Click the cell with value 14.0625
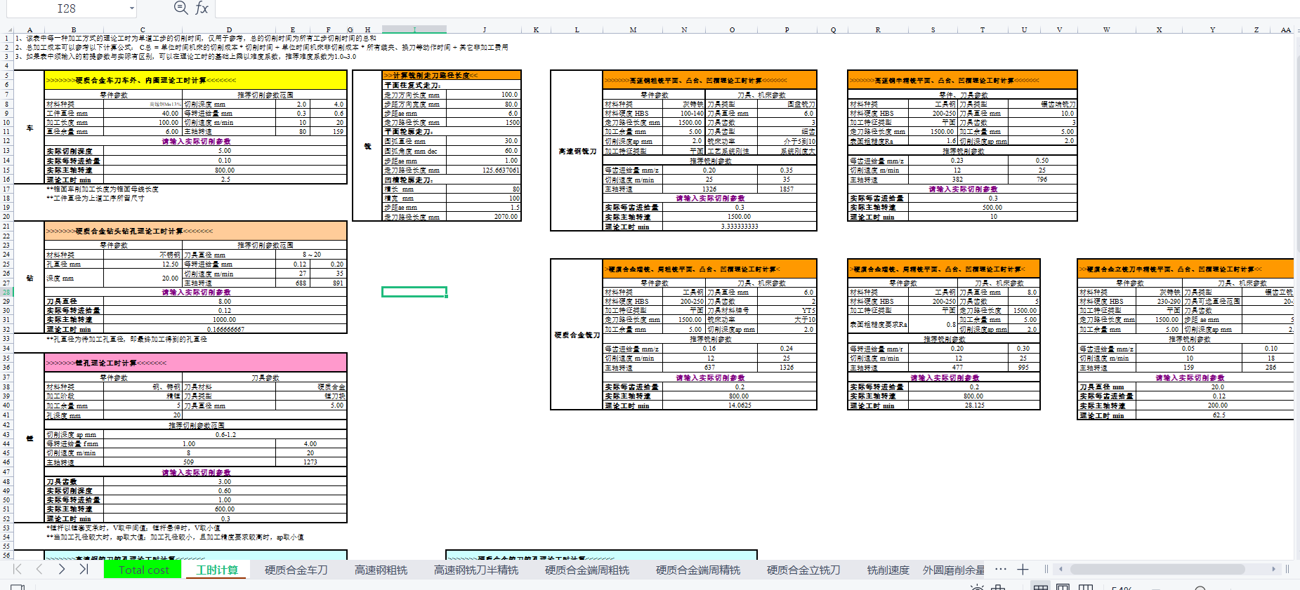Viewport: 1300px width, 590px height. [739, 405]
